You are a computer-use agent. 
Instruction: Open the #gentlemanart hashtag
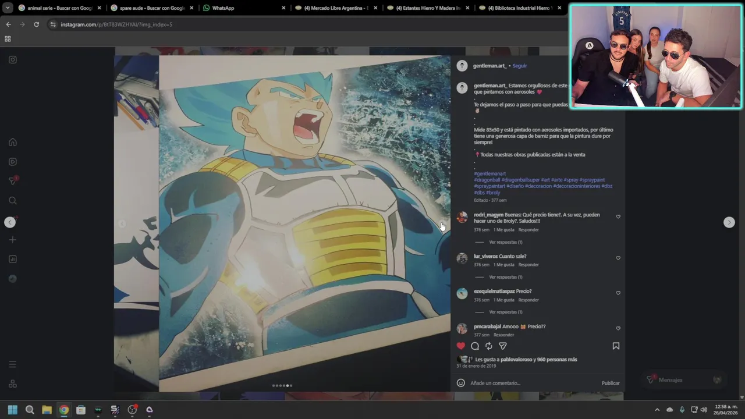coord(489,173)
